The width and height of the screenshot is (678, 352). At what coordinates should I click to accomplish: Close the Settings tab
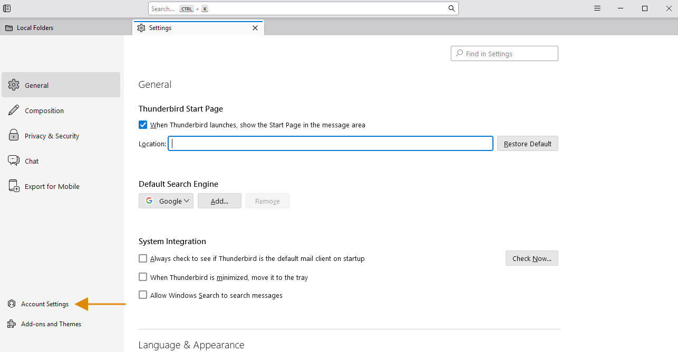pos(255,28)
